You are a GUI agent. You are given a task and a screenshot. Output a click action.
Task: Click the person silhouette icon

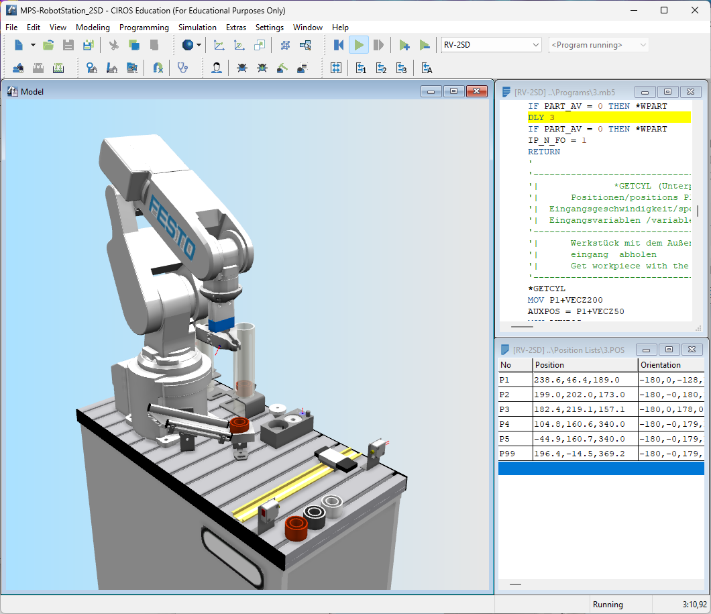[217, 68]
